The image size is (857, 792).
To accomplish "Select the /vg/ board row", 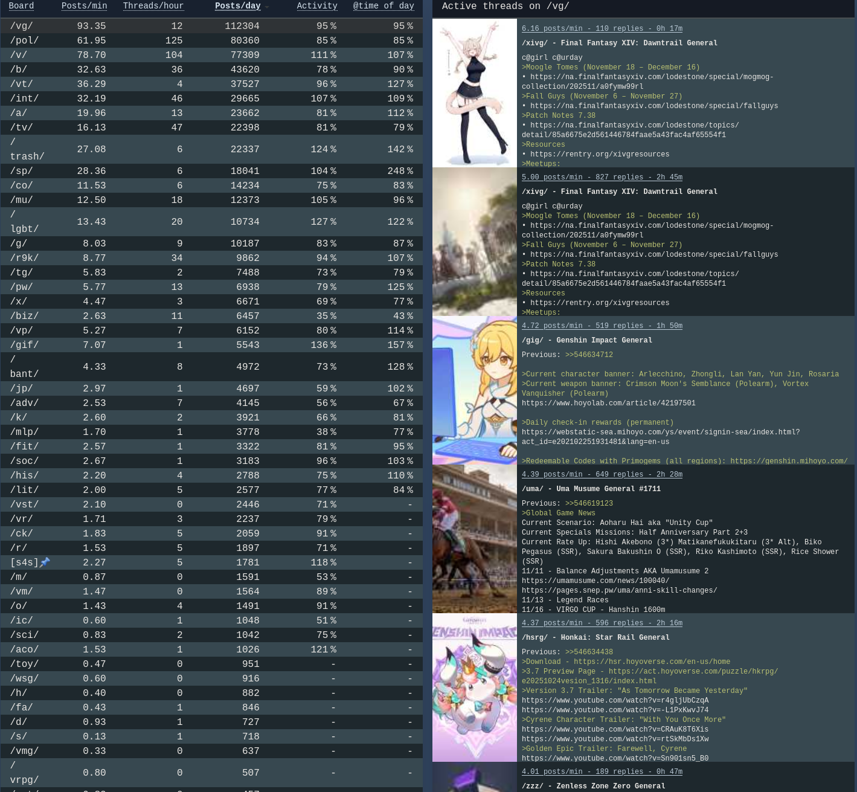I will tap(211, 26).
